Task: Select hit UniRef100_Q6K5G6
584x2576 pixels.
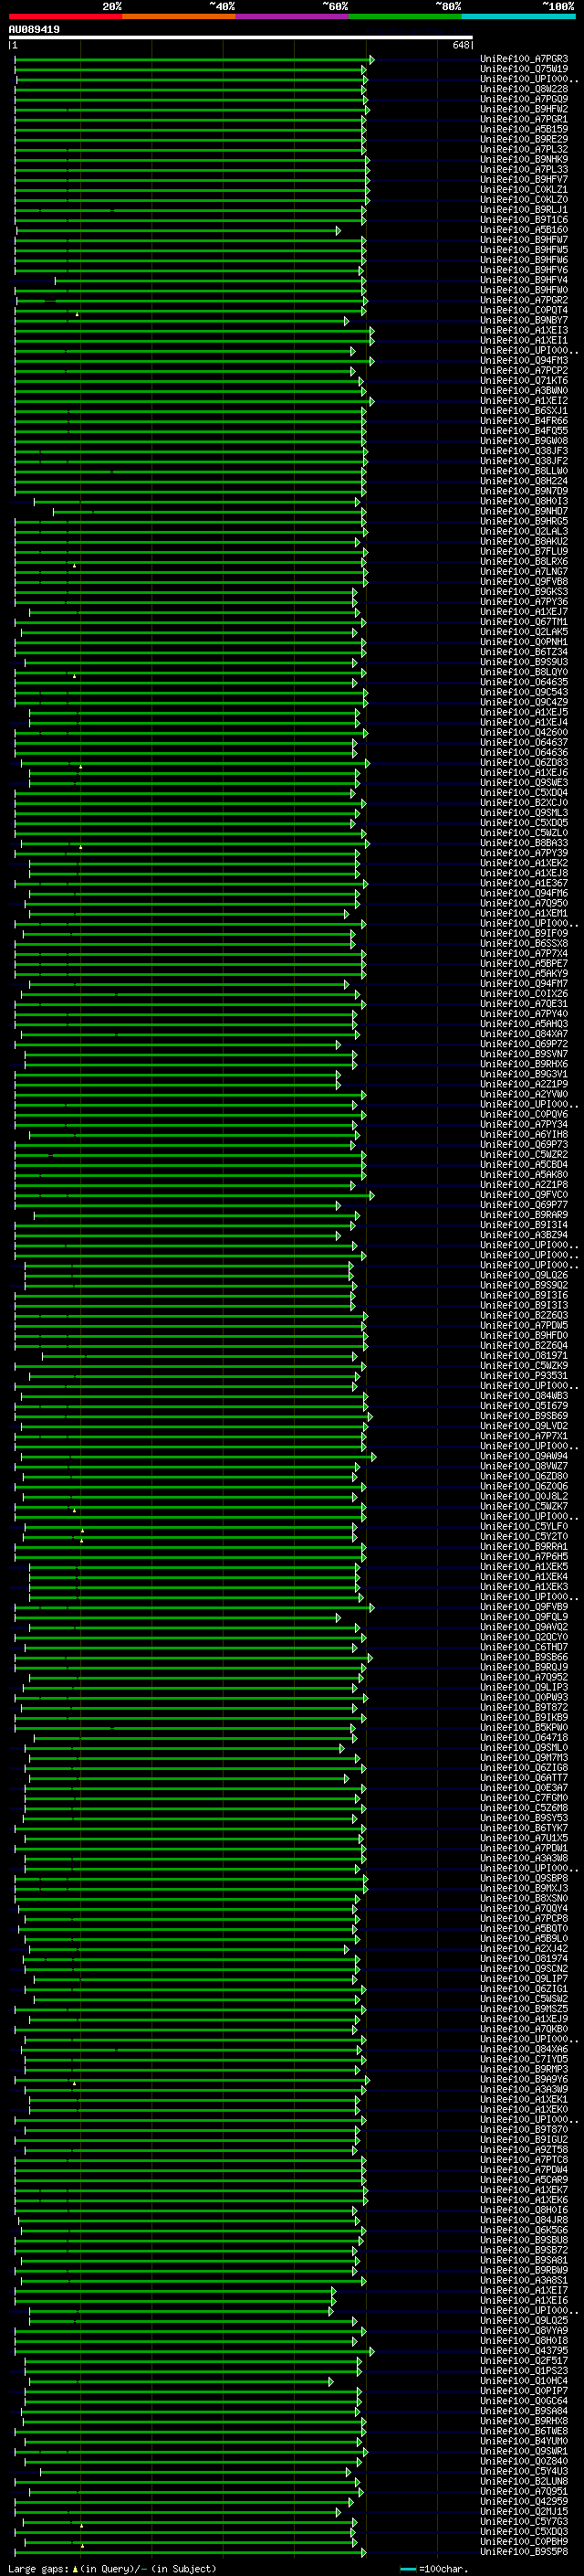Action: coord(524,2230)
